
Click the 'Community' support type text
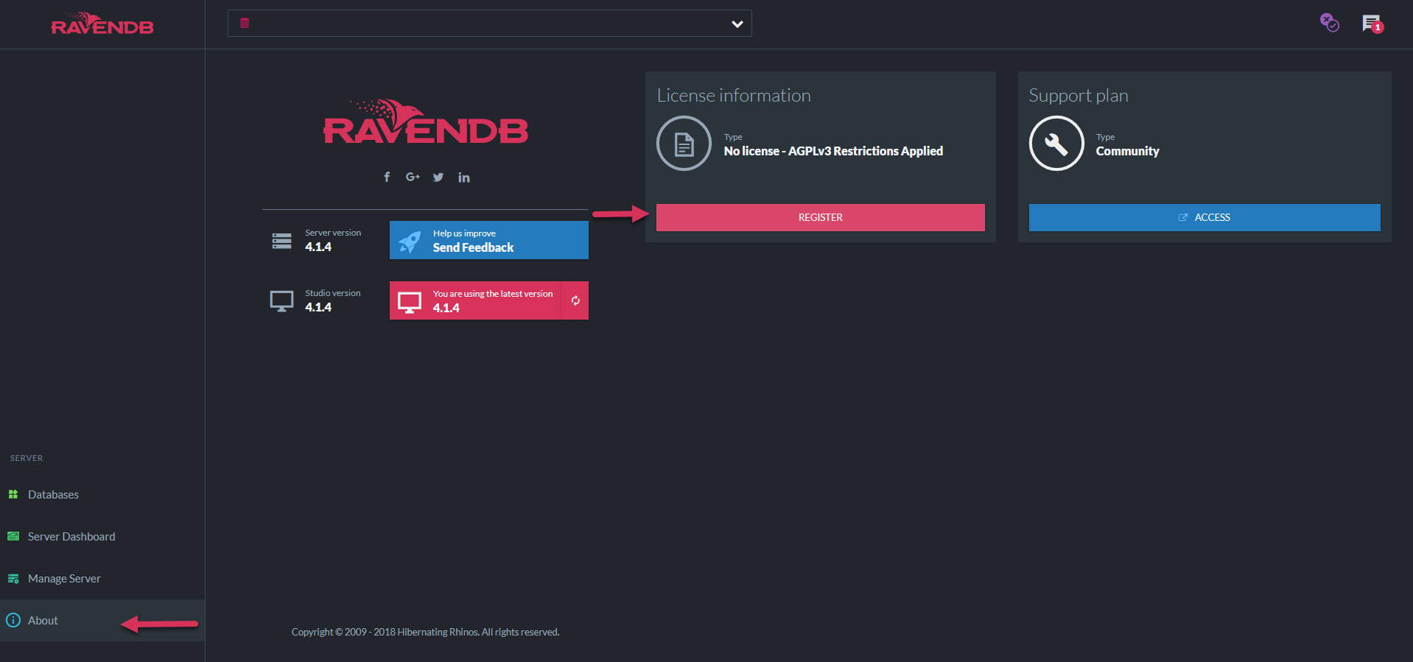coord(1127,151)
